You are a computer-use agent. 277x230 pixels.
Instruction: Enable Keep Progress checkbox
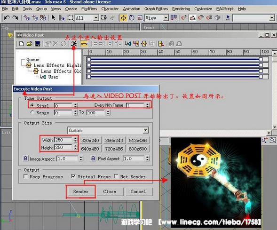click(26, 176)
